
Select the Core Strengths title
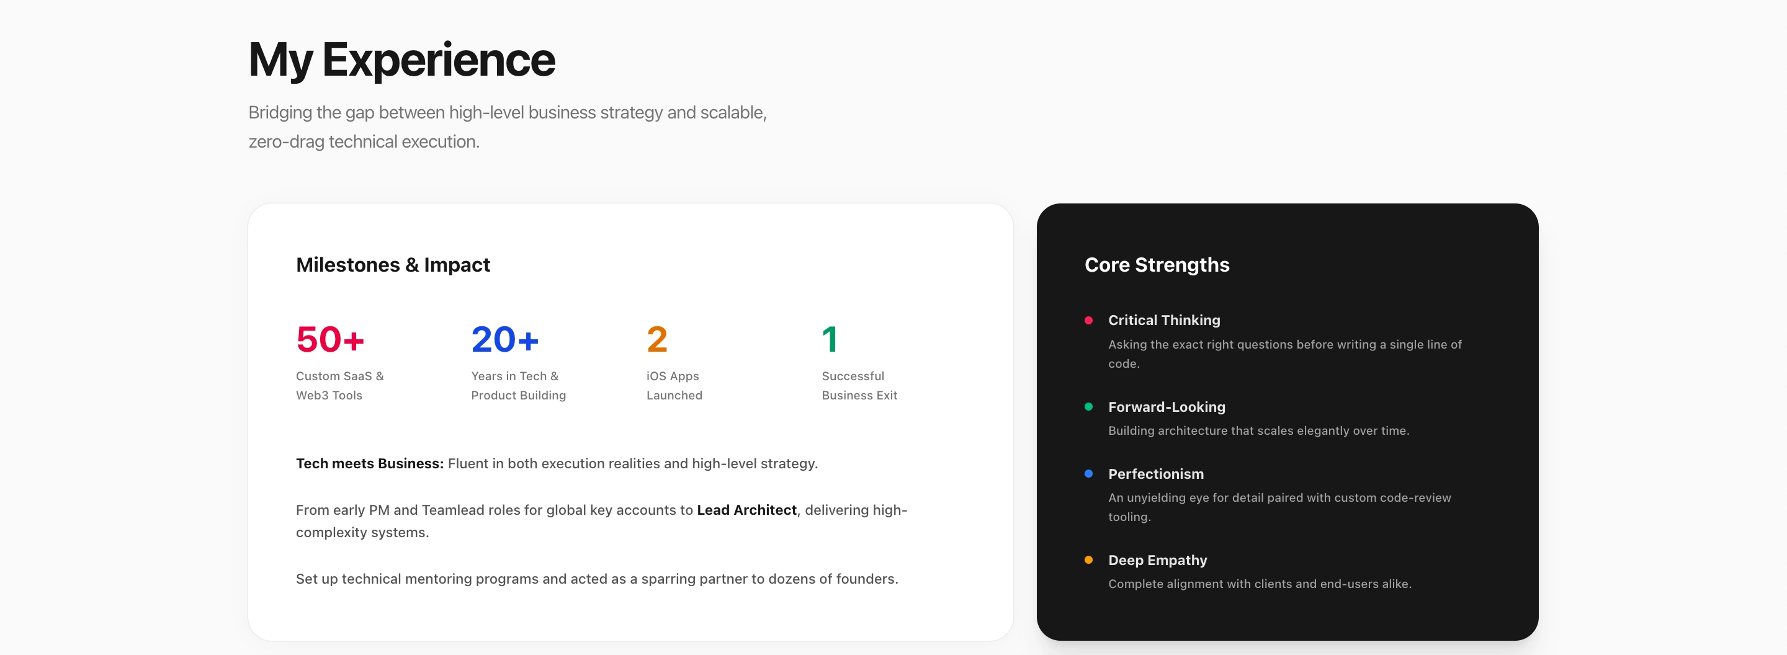[1157, 265]
